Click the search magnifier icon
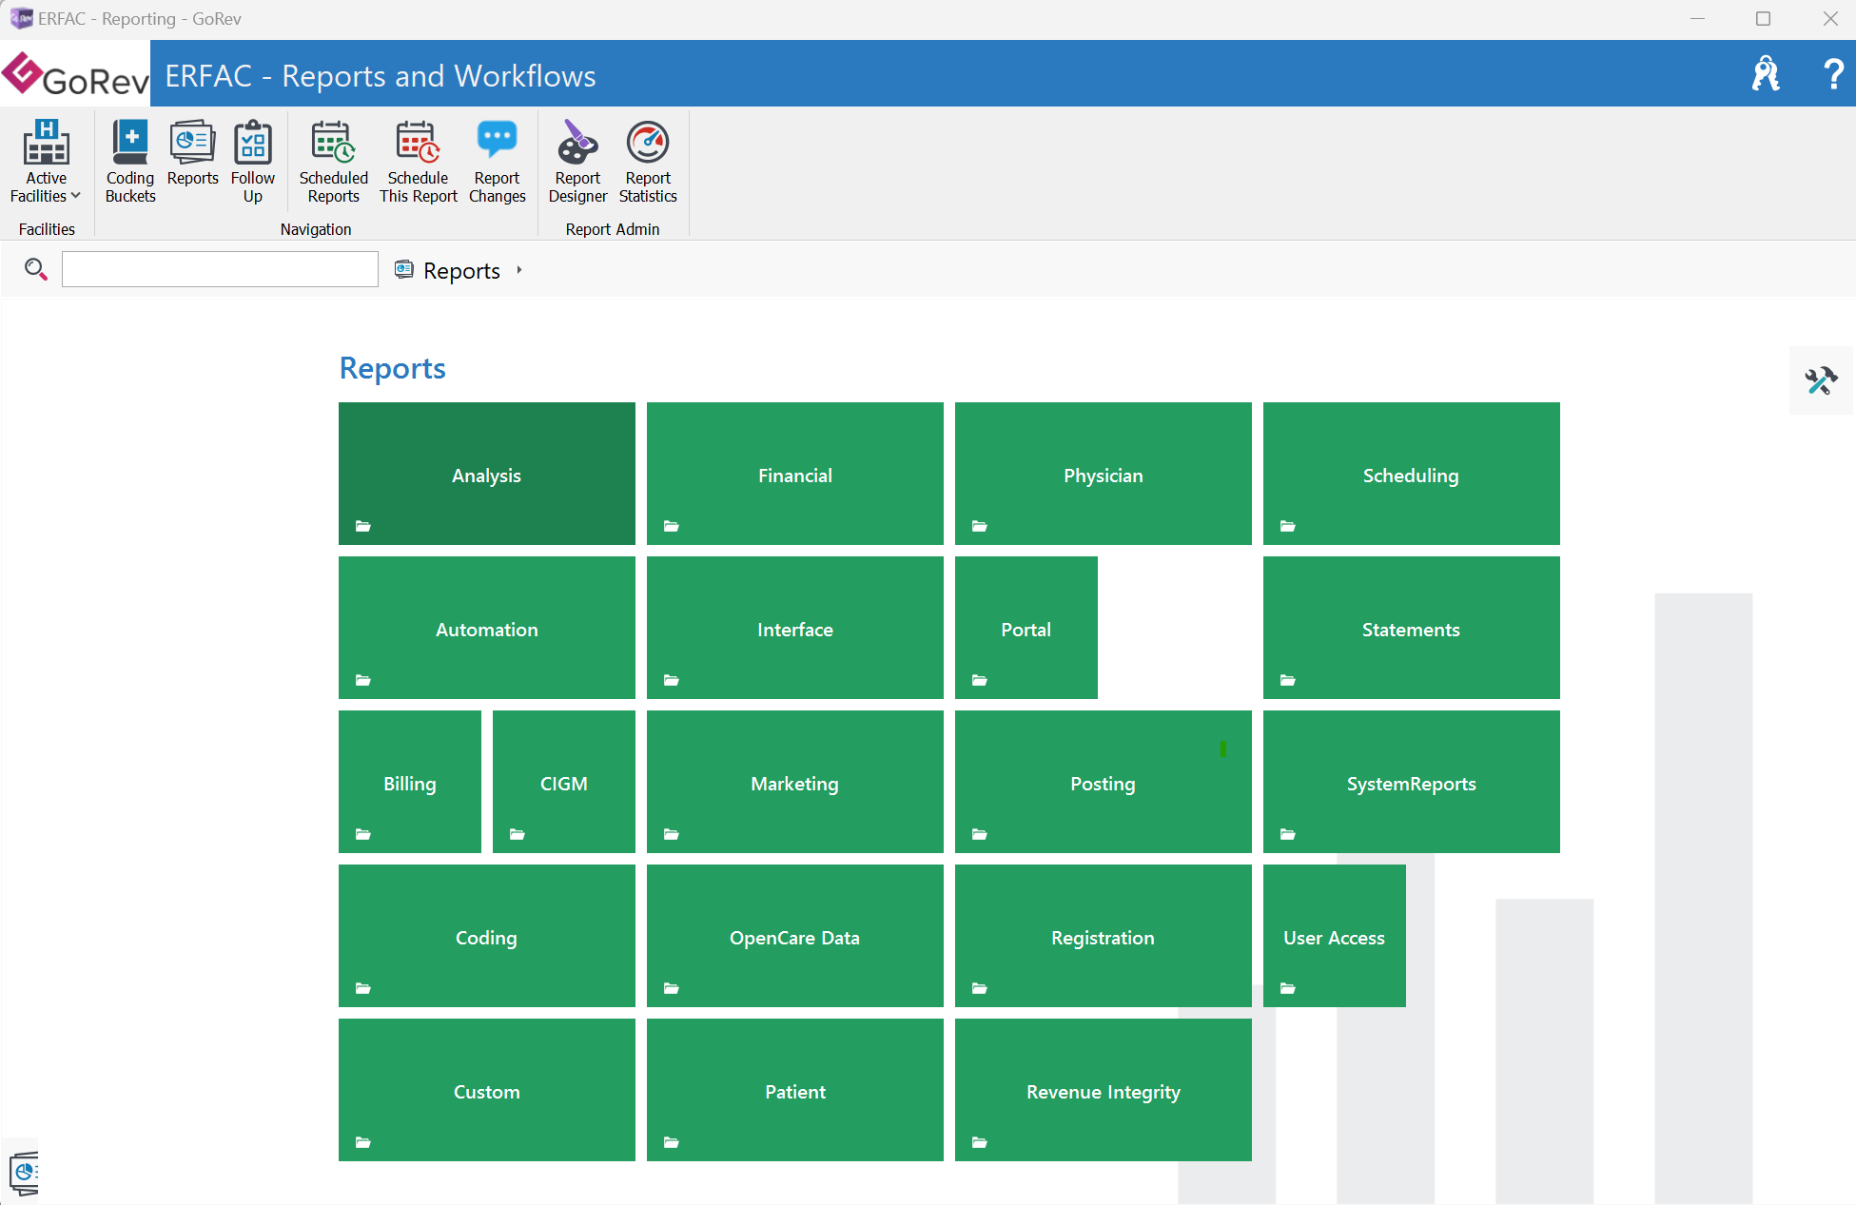Screen dimensions: 1856x1205 click(x=35, y=269)
